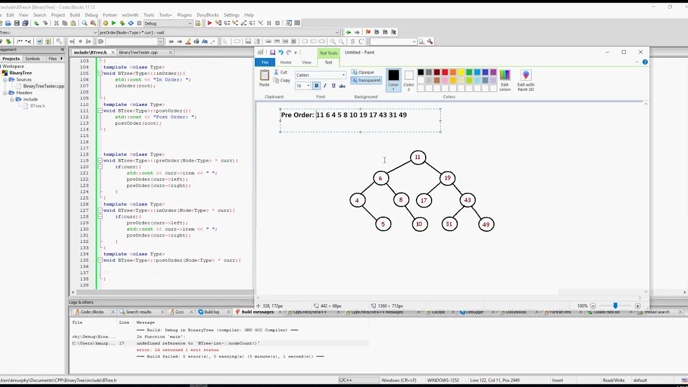Click the Paint zoom in plus button
This screenshot has height=387, width=688.
pyautogui.click(x=637, y=306)
